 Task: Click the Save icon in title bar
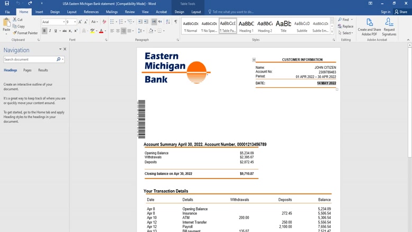(7, 3)
